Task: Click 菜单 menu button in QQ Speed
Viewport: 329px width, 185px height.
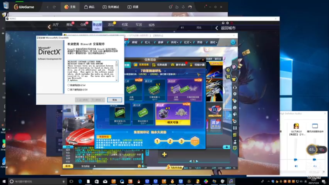Action: (x=68, y=166)
